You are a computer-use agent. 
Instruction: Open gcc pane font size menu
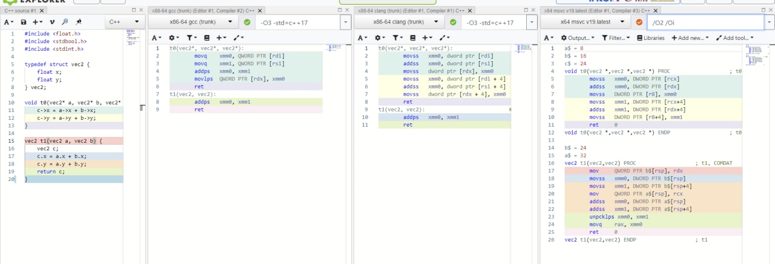(x=157, y=38)
